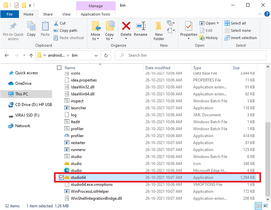Select This PC in navigation pane
This screenshot has height=210, width=271.
[x=26, y=94]
